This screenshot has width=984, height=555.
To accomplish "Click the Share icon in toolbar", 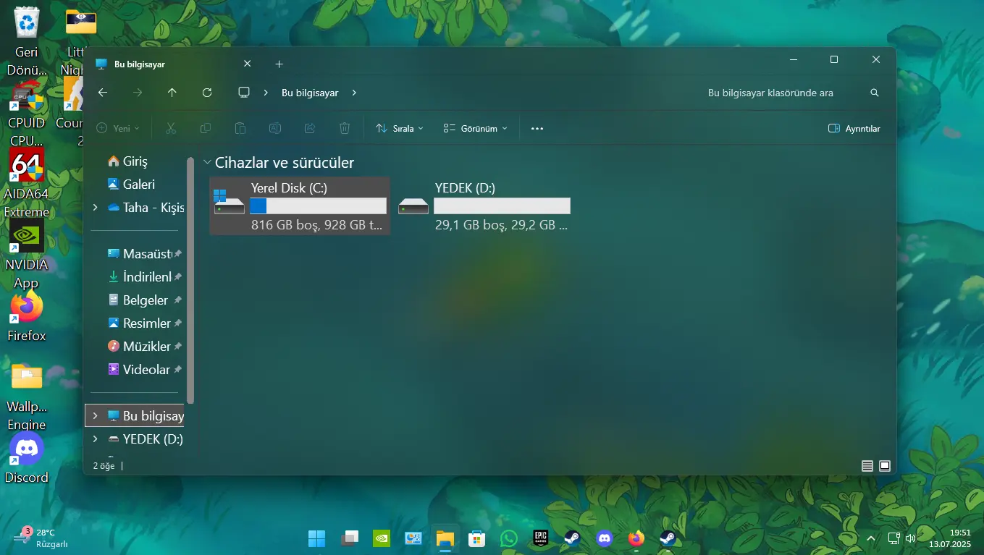I will coord(310,128).
